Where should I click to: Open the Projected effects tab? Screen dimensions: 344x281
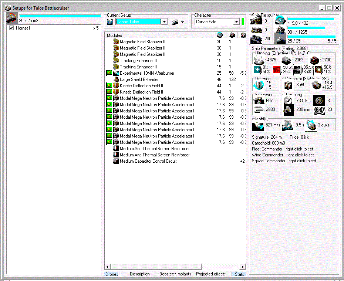(211, 274)
